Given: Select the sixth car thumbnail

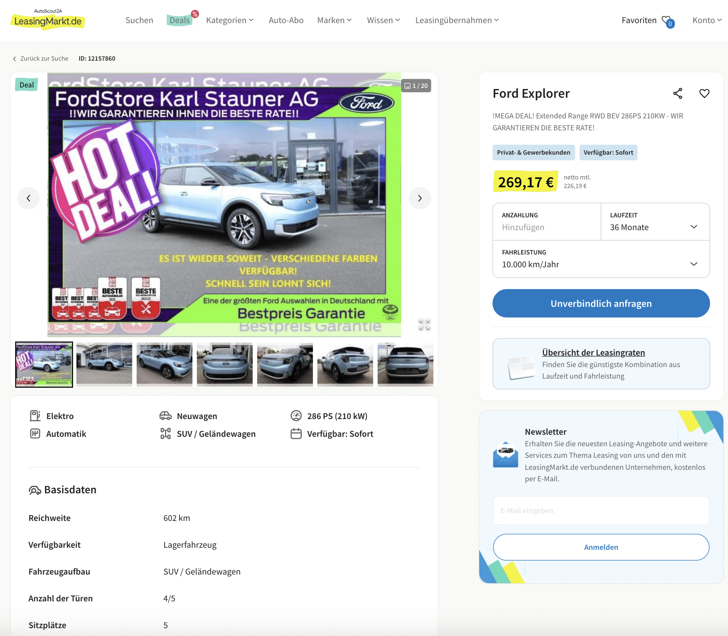Looking at the screenshot, I should pyautogui.click(x=345, y=365).
